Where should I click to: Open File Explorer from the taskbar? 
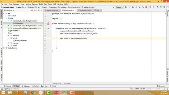[10, 93]
